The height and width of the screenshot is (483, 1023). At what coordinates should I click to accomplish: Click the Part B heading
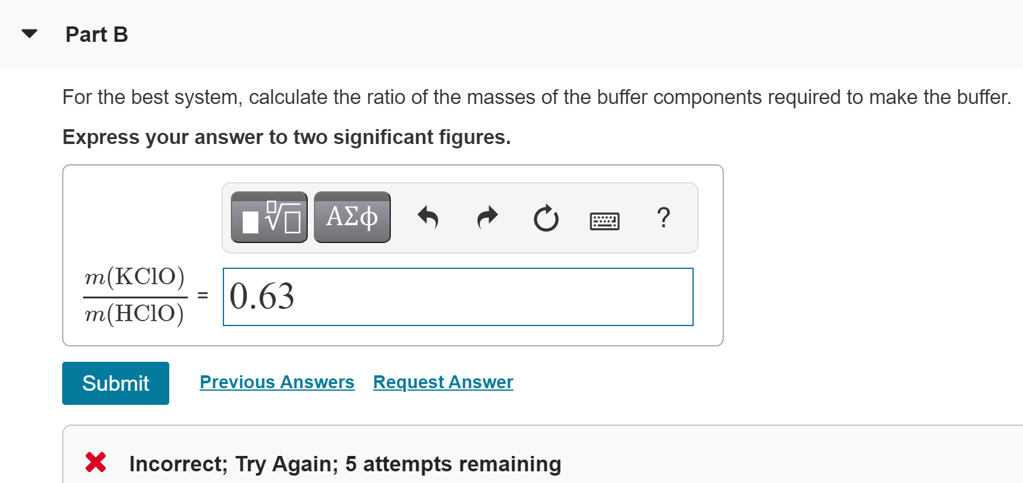pos(96,34)
